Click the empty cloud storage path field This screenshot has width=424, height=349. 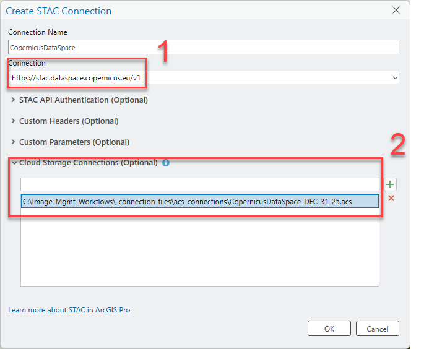(x=199, y=184)
